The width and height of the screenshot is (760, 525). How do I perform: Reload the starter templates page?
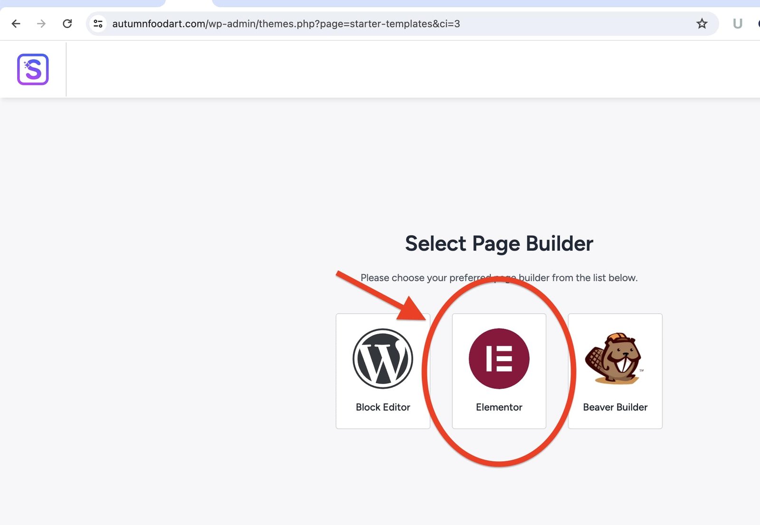pyautogui.click(x=67, y=24)
